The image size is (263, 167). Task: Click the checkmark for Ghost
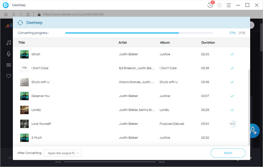[232, 54]
